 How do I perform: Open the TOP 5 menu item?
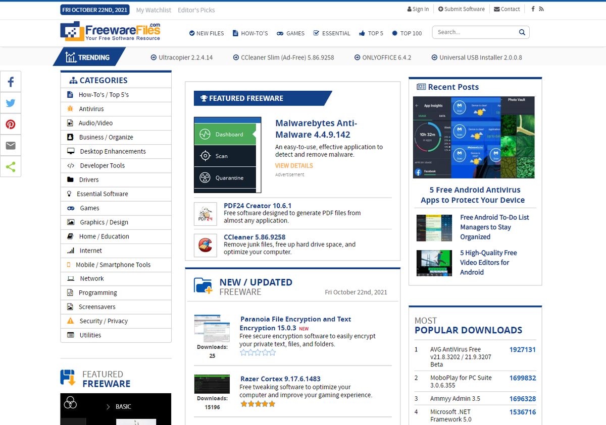(371, 33)
